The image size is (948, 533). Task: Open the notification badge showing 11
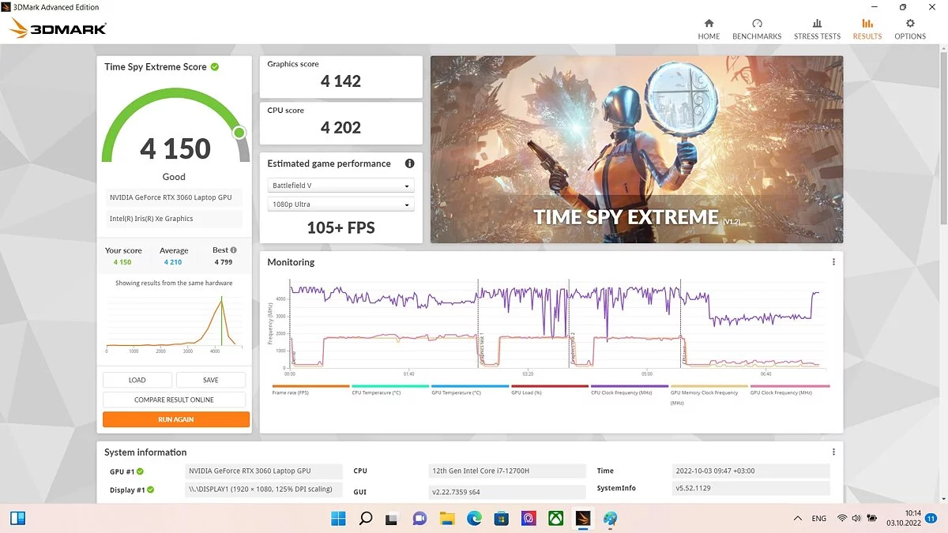point(931,519)
